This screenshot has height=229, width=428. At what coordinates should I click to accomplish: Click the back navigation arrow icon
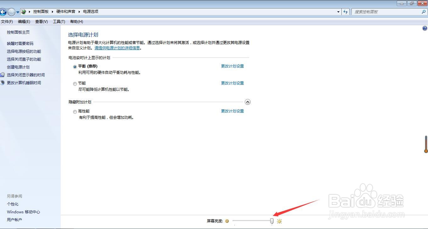pos(3,11)
